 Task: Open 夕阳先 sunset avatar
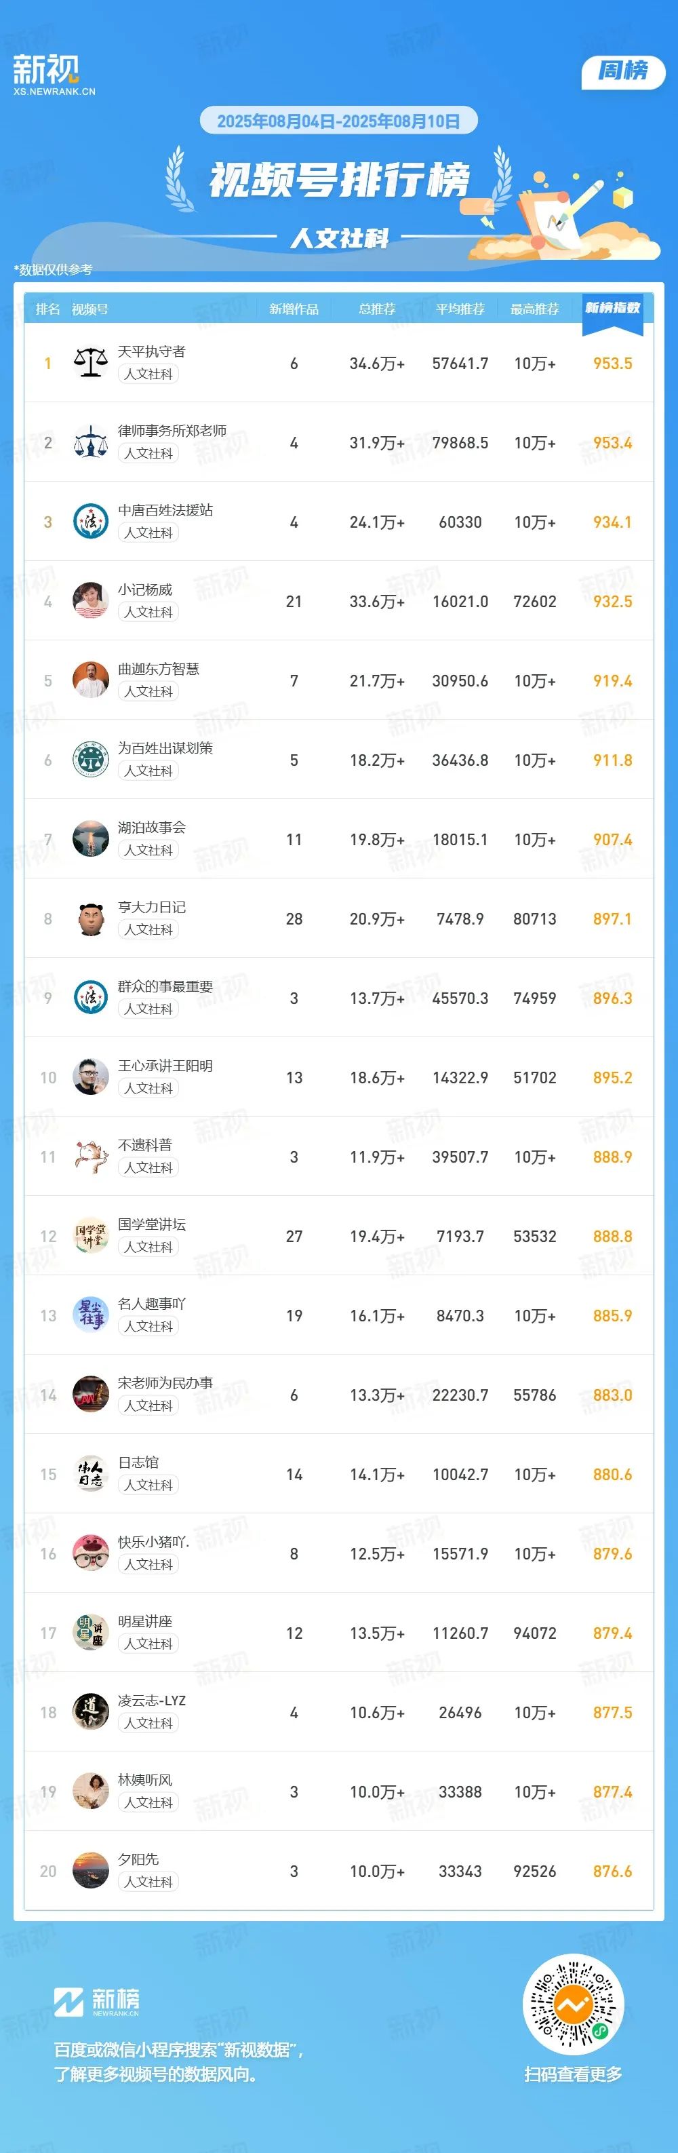point(90,1871)
